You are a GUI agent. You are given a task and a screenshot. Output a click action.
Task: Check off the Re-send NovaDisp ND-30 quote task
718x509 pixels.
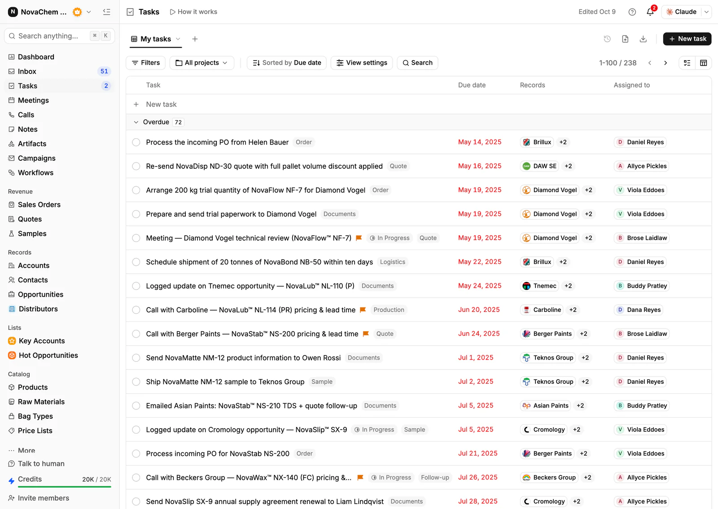136,166
